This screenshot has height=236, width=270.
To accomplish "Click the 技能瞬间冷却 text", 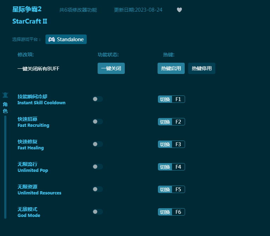I will click(32, 97).
